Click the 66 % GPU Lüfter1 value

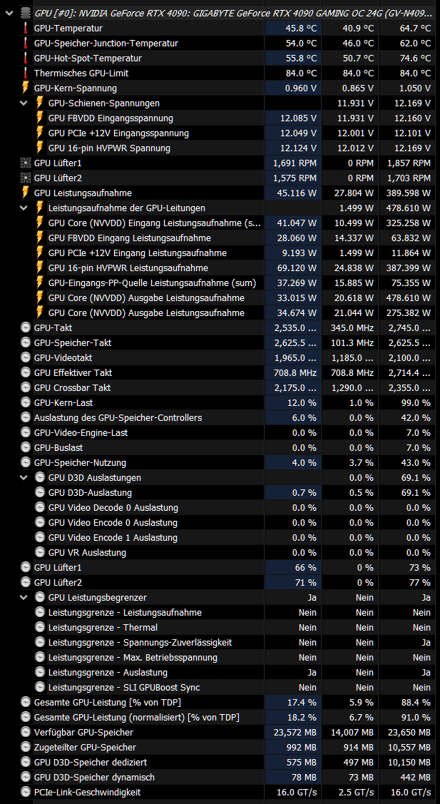[x=305, y=568]
